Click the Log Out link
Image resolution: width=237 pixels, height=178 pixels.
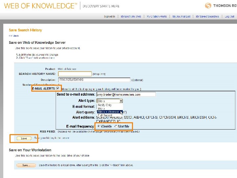pyautogui.click(x=229, y=16)
